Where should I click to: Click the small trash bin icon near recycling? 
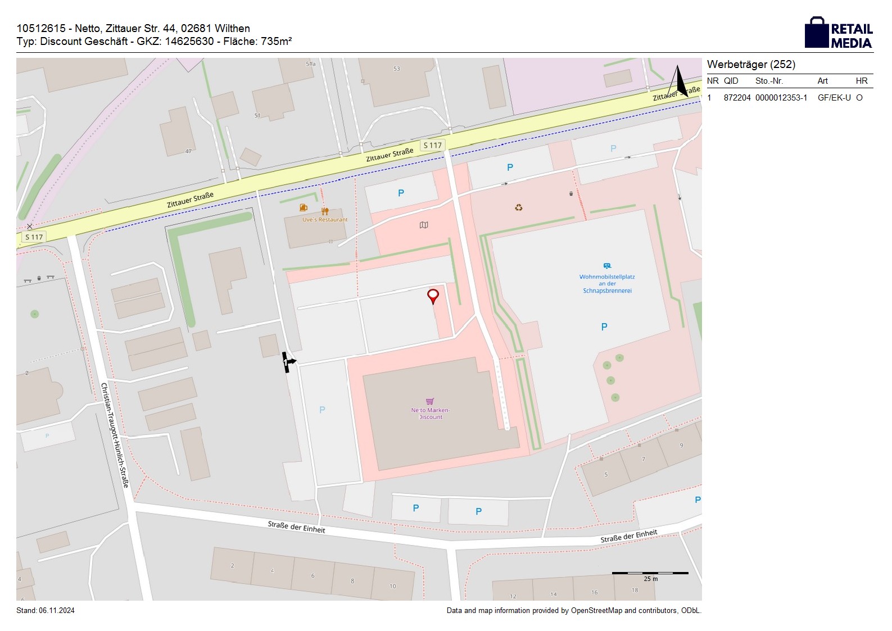point(571,194)
